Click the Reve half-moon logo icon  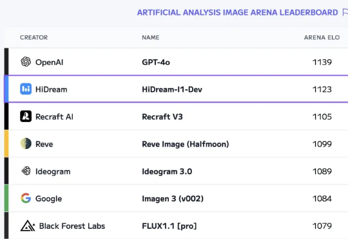pyautogui.click(x=26, y=144)
